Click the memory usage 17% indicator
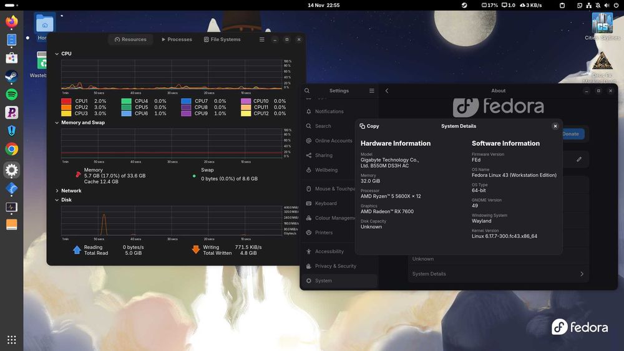The width and height of the screenshot is (624, 351). pos(489,5)
